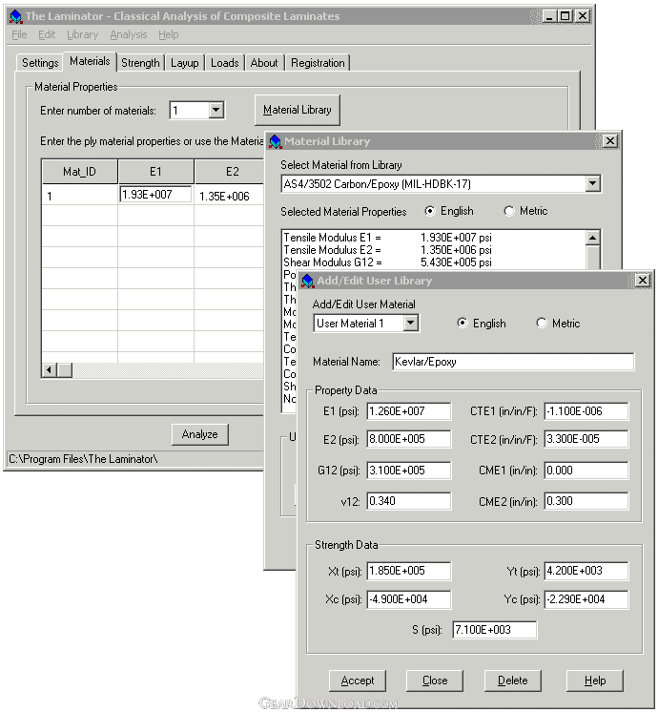Open the User Material 1 dropdown

(x=411, y=324)
